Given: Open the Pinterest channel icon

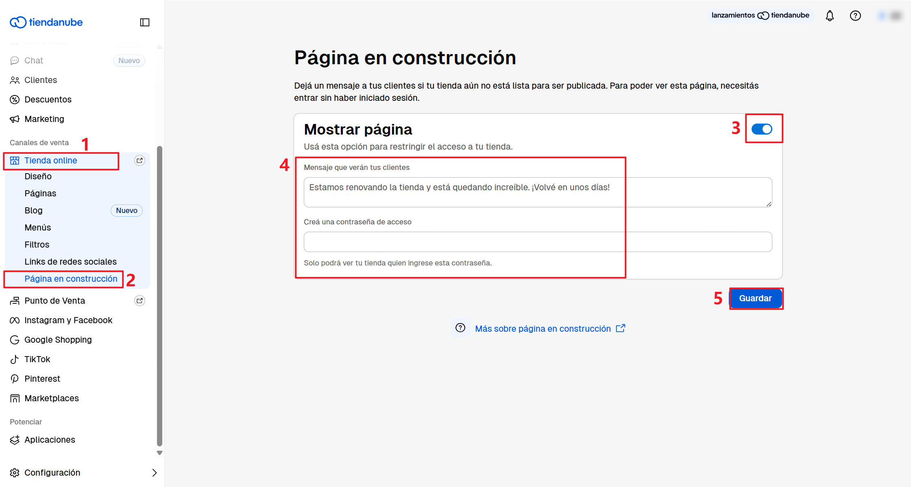Looking at the screenshot, I should [15, 378].
